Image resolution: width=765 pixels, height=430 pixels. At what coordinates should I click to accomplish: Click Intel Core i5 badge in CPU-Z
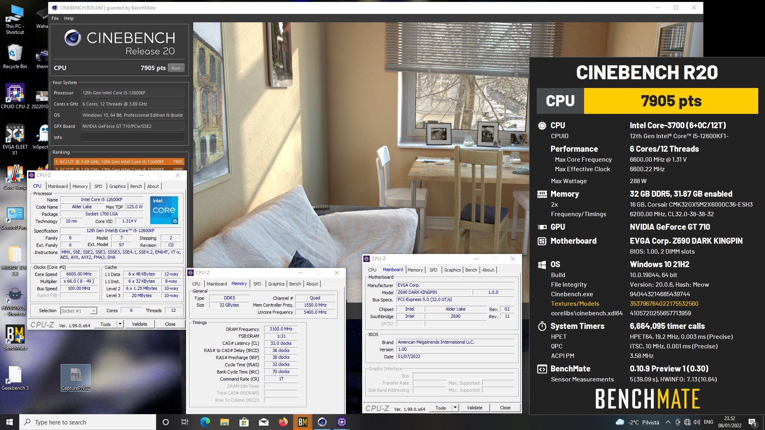tap(164, 210)
